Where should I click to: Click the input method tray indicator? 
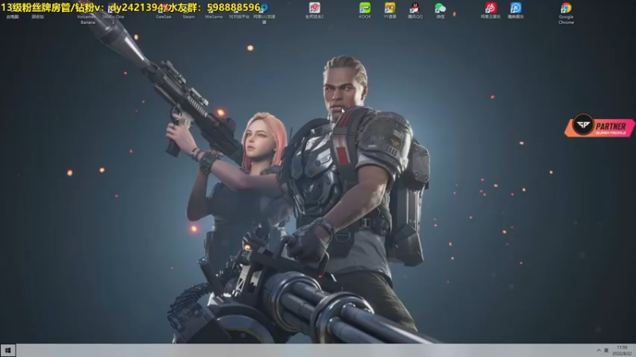pyautogui.click(x=606, y=350)
